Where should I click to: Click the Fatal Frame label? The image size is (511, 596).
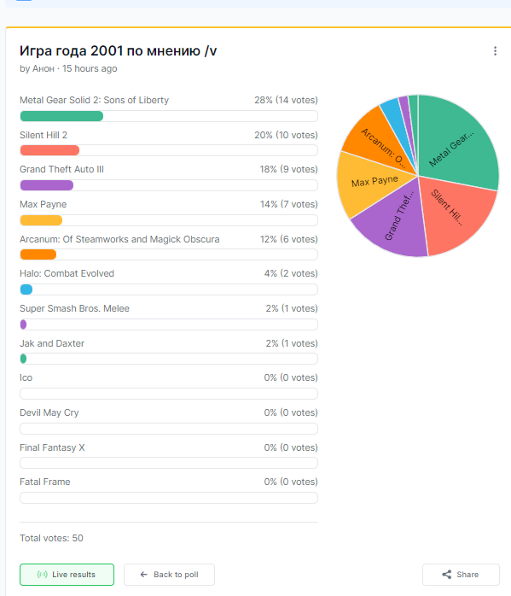(45, 482)
